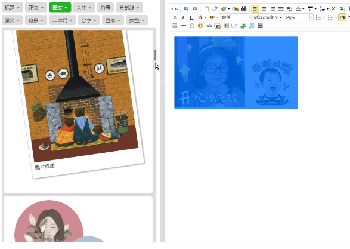Align text to the right

coord(272,9)
